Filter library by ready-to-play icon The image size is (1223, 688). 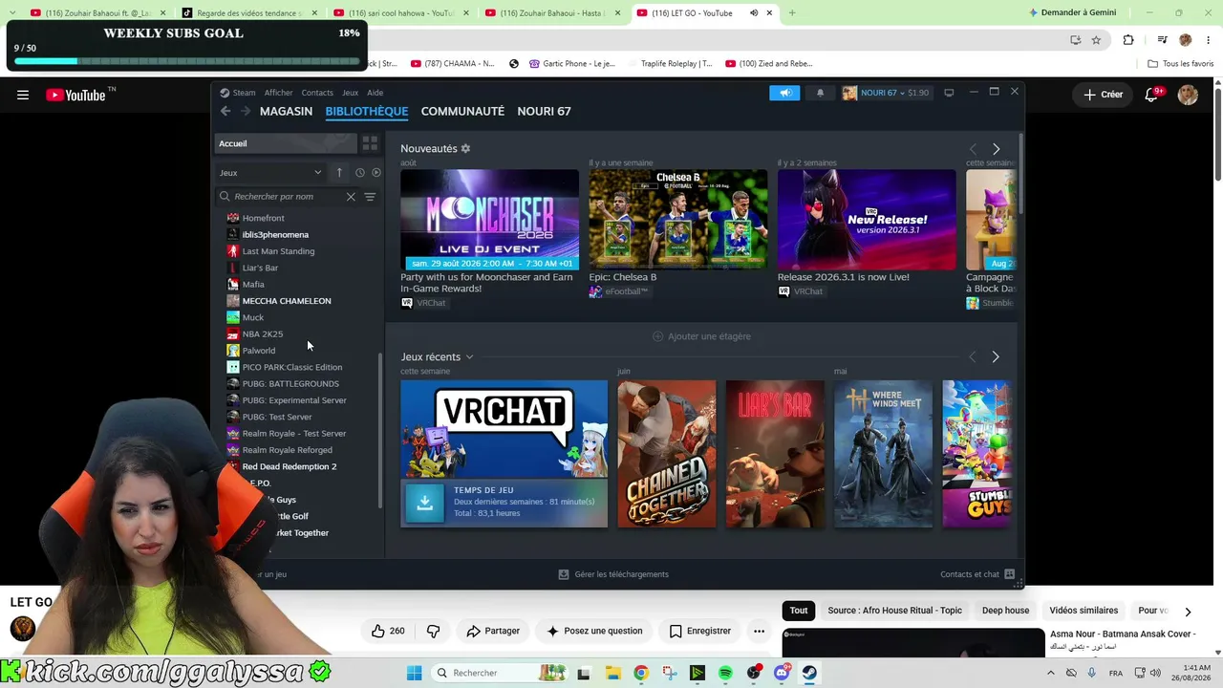pos(376,173)
